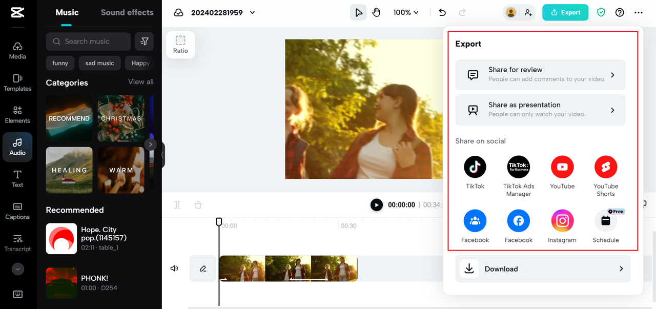Select the pointer selection tool
656x309 pixels.
[x=358, y=12]
